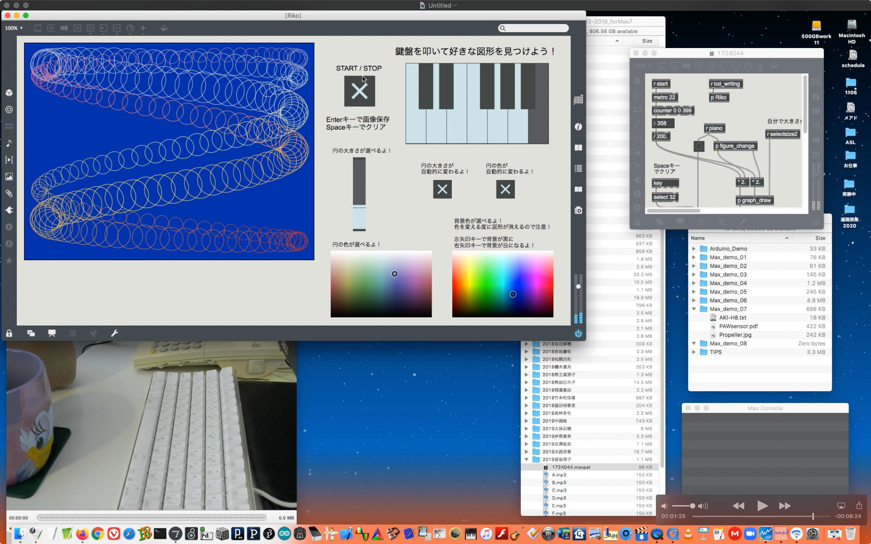This screenshot has height=544, width=871.
Task: Click the add (+) object icon in toolbar
Action: [143, 28]
